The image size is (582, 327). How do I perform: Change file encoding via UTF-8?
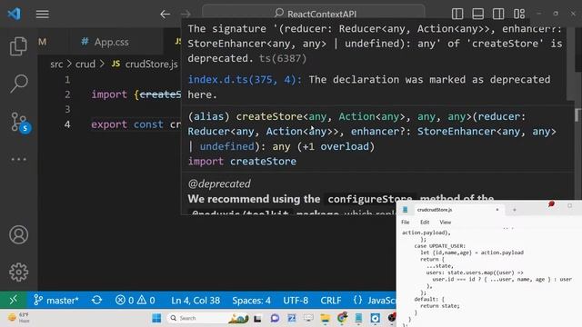296,300
